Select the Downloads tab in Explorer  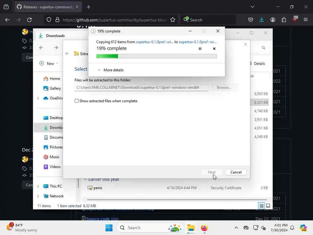click(56, 35)
